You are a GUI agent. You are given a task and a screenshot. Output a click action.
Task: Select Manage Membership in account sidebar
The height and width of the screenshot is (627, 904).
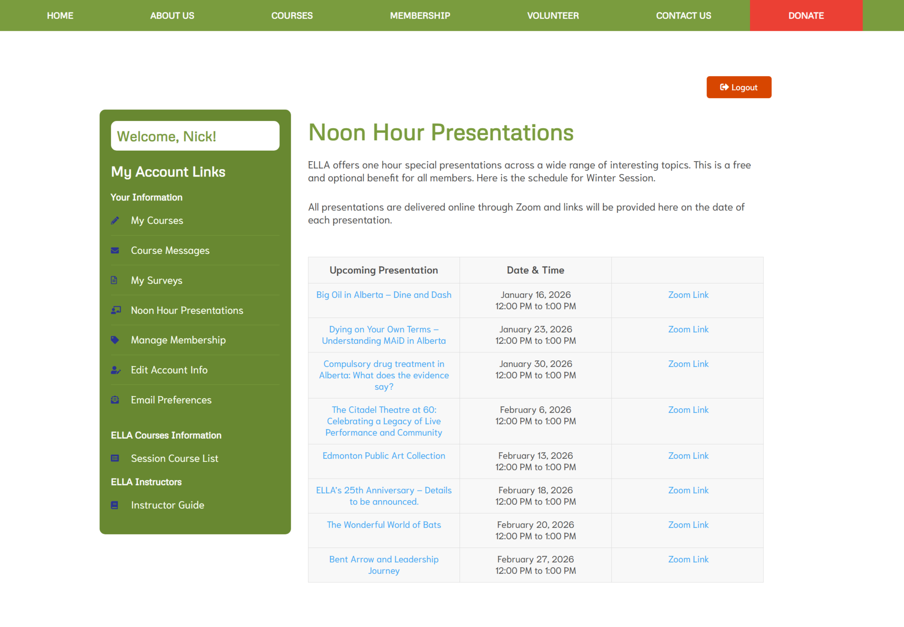178,340
